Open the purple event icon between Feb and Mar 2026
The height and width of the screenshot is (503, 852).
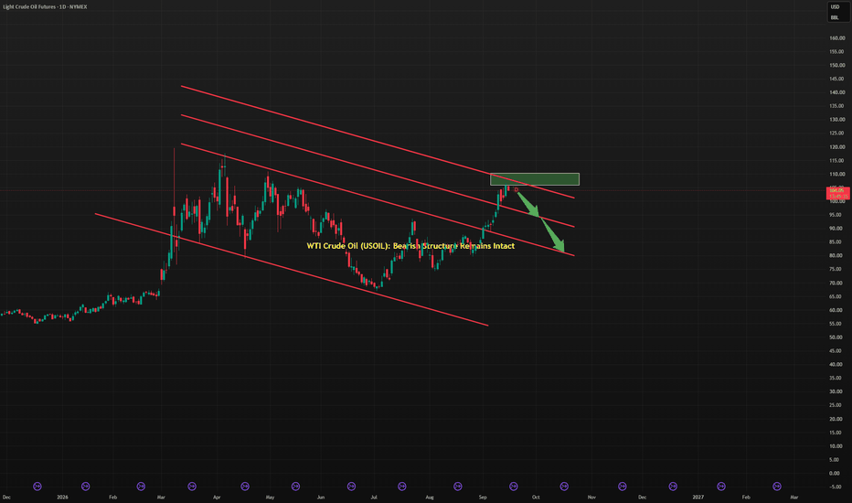(141, 487)
